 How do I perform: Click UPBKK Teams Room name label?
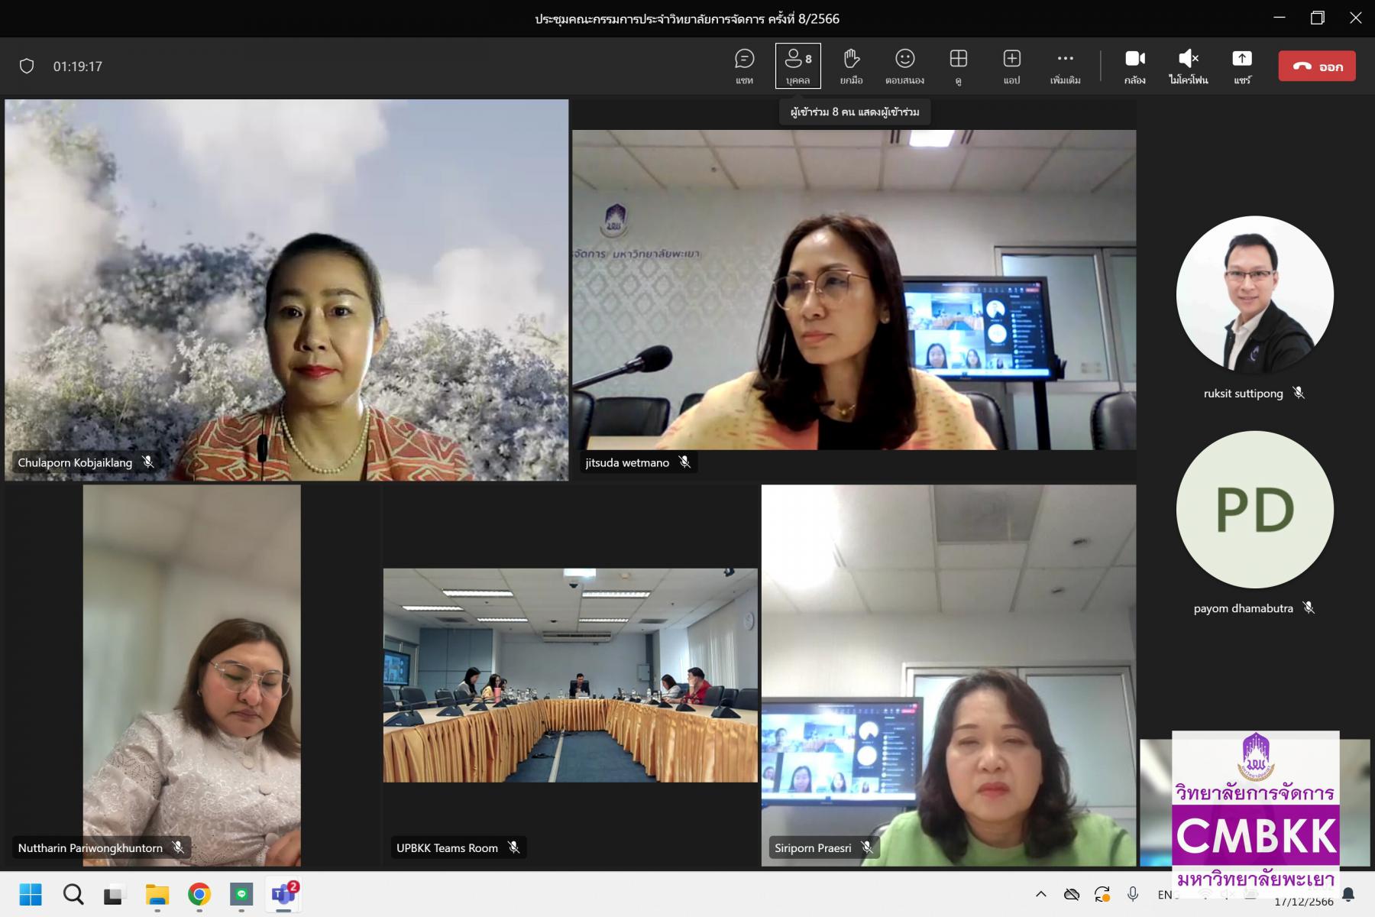[x=447, y=847]
